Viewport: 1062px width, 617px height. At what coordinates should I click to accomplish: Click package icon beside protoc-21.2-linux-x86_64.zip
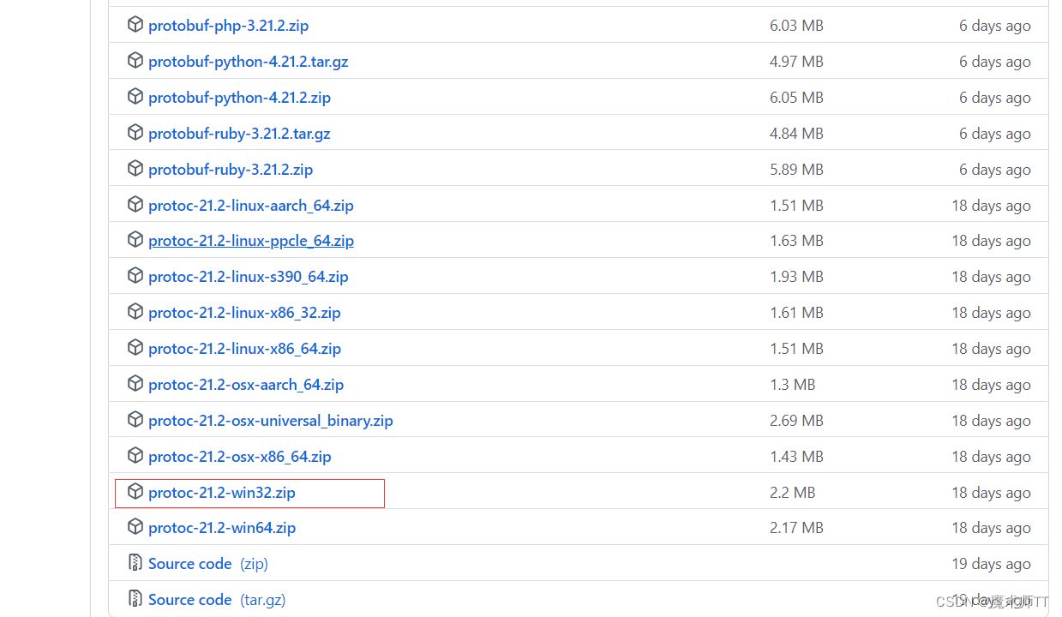[x=135, y=348]
